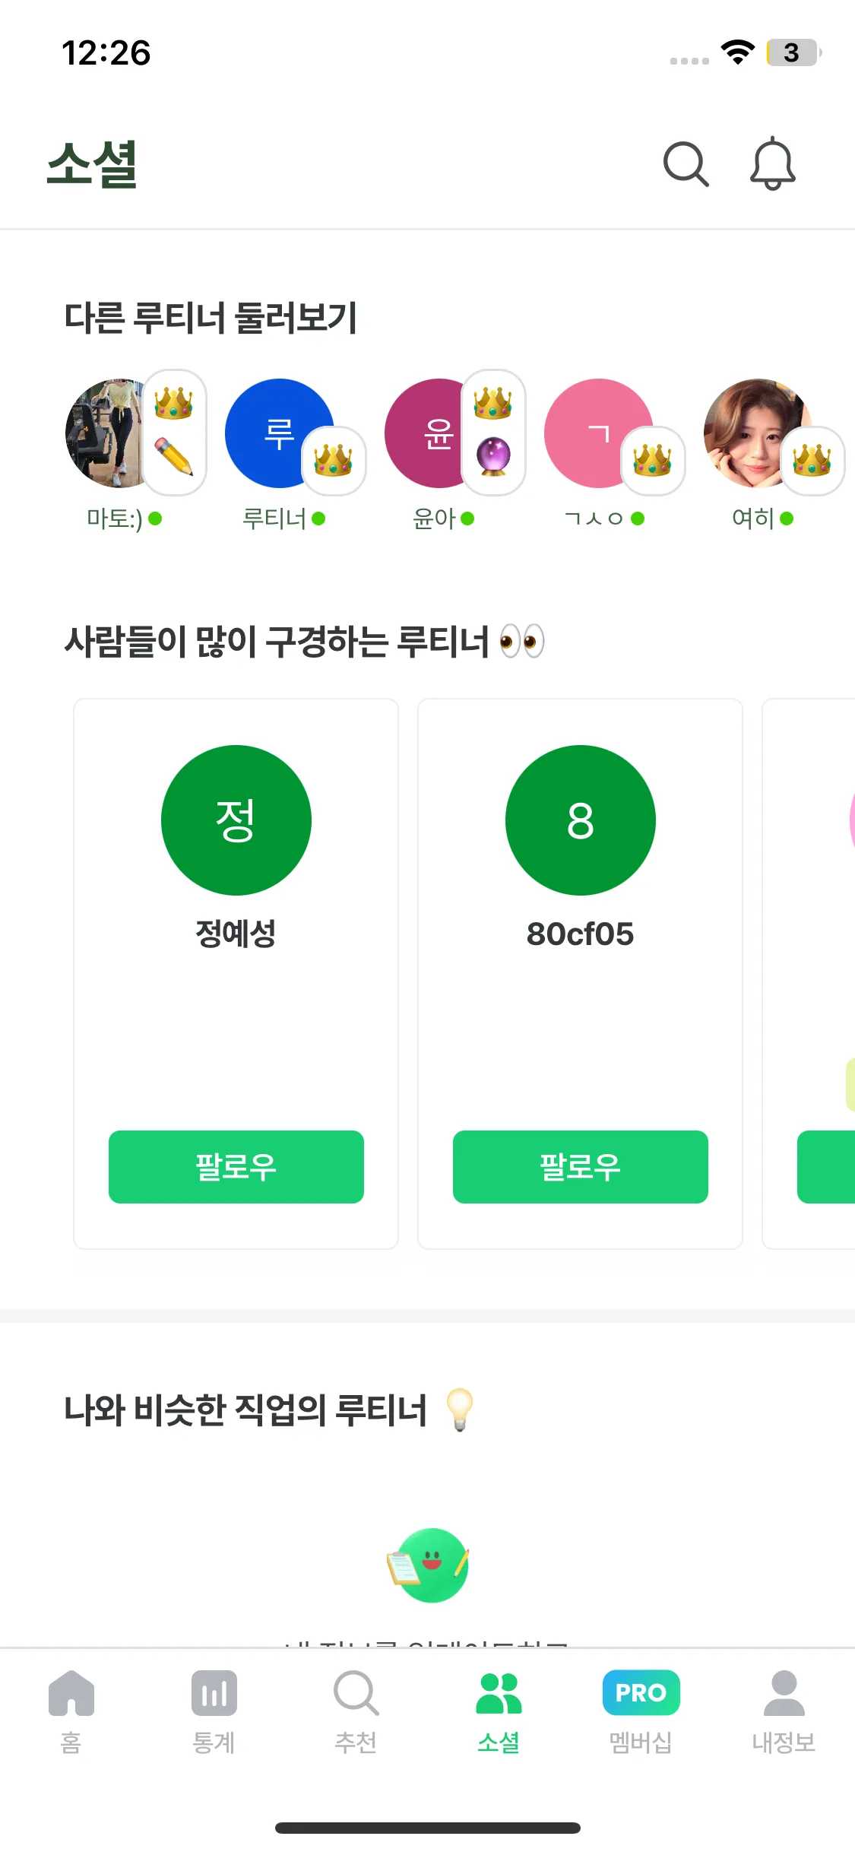
Task: Go to the 추천 recommendations tab
Action: [356, 1711]
